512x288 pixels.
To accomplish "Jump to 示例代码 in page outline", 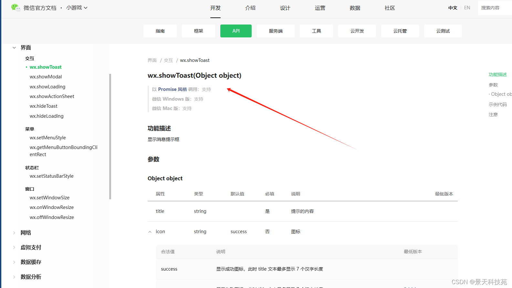I will 497,104.
